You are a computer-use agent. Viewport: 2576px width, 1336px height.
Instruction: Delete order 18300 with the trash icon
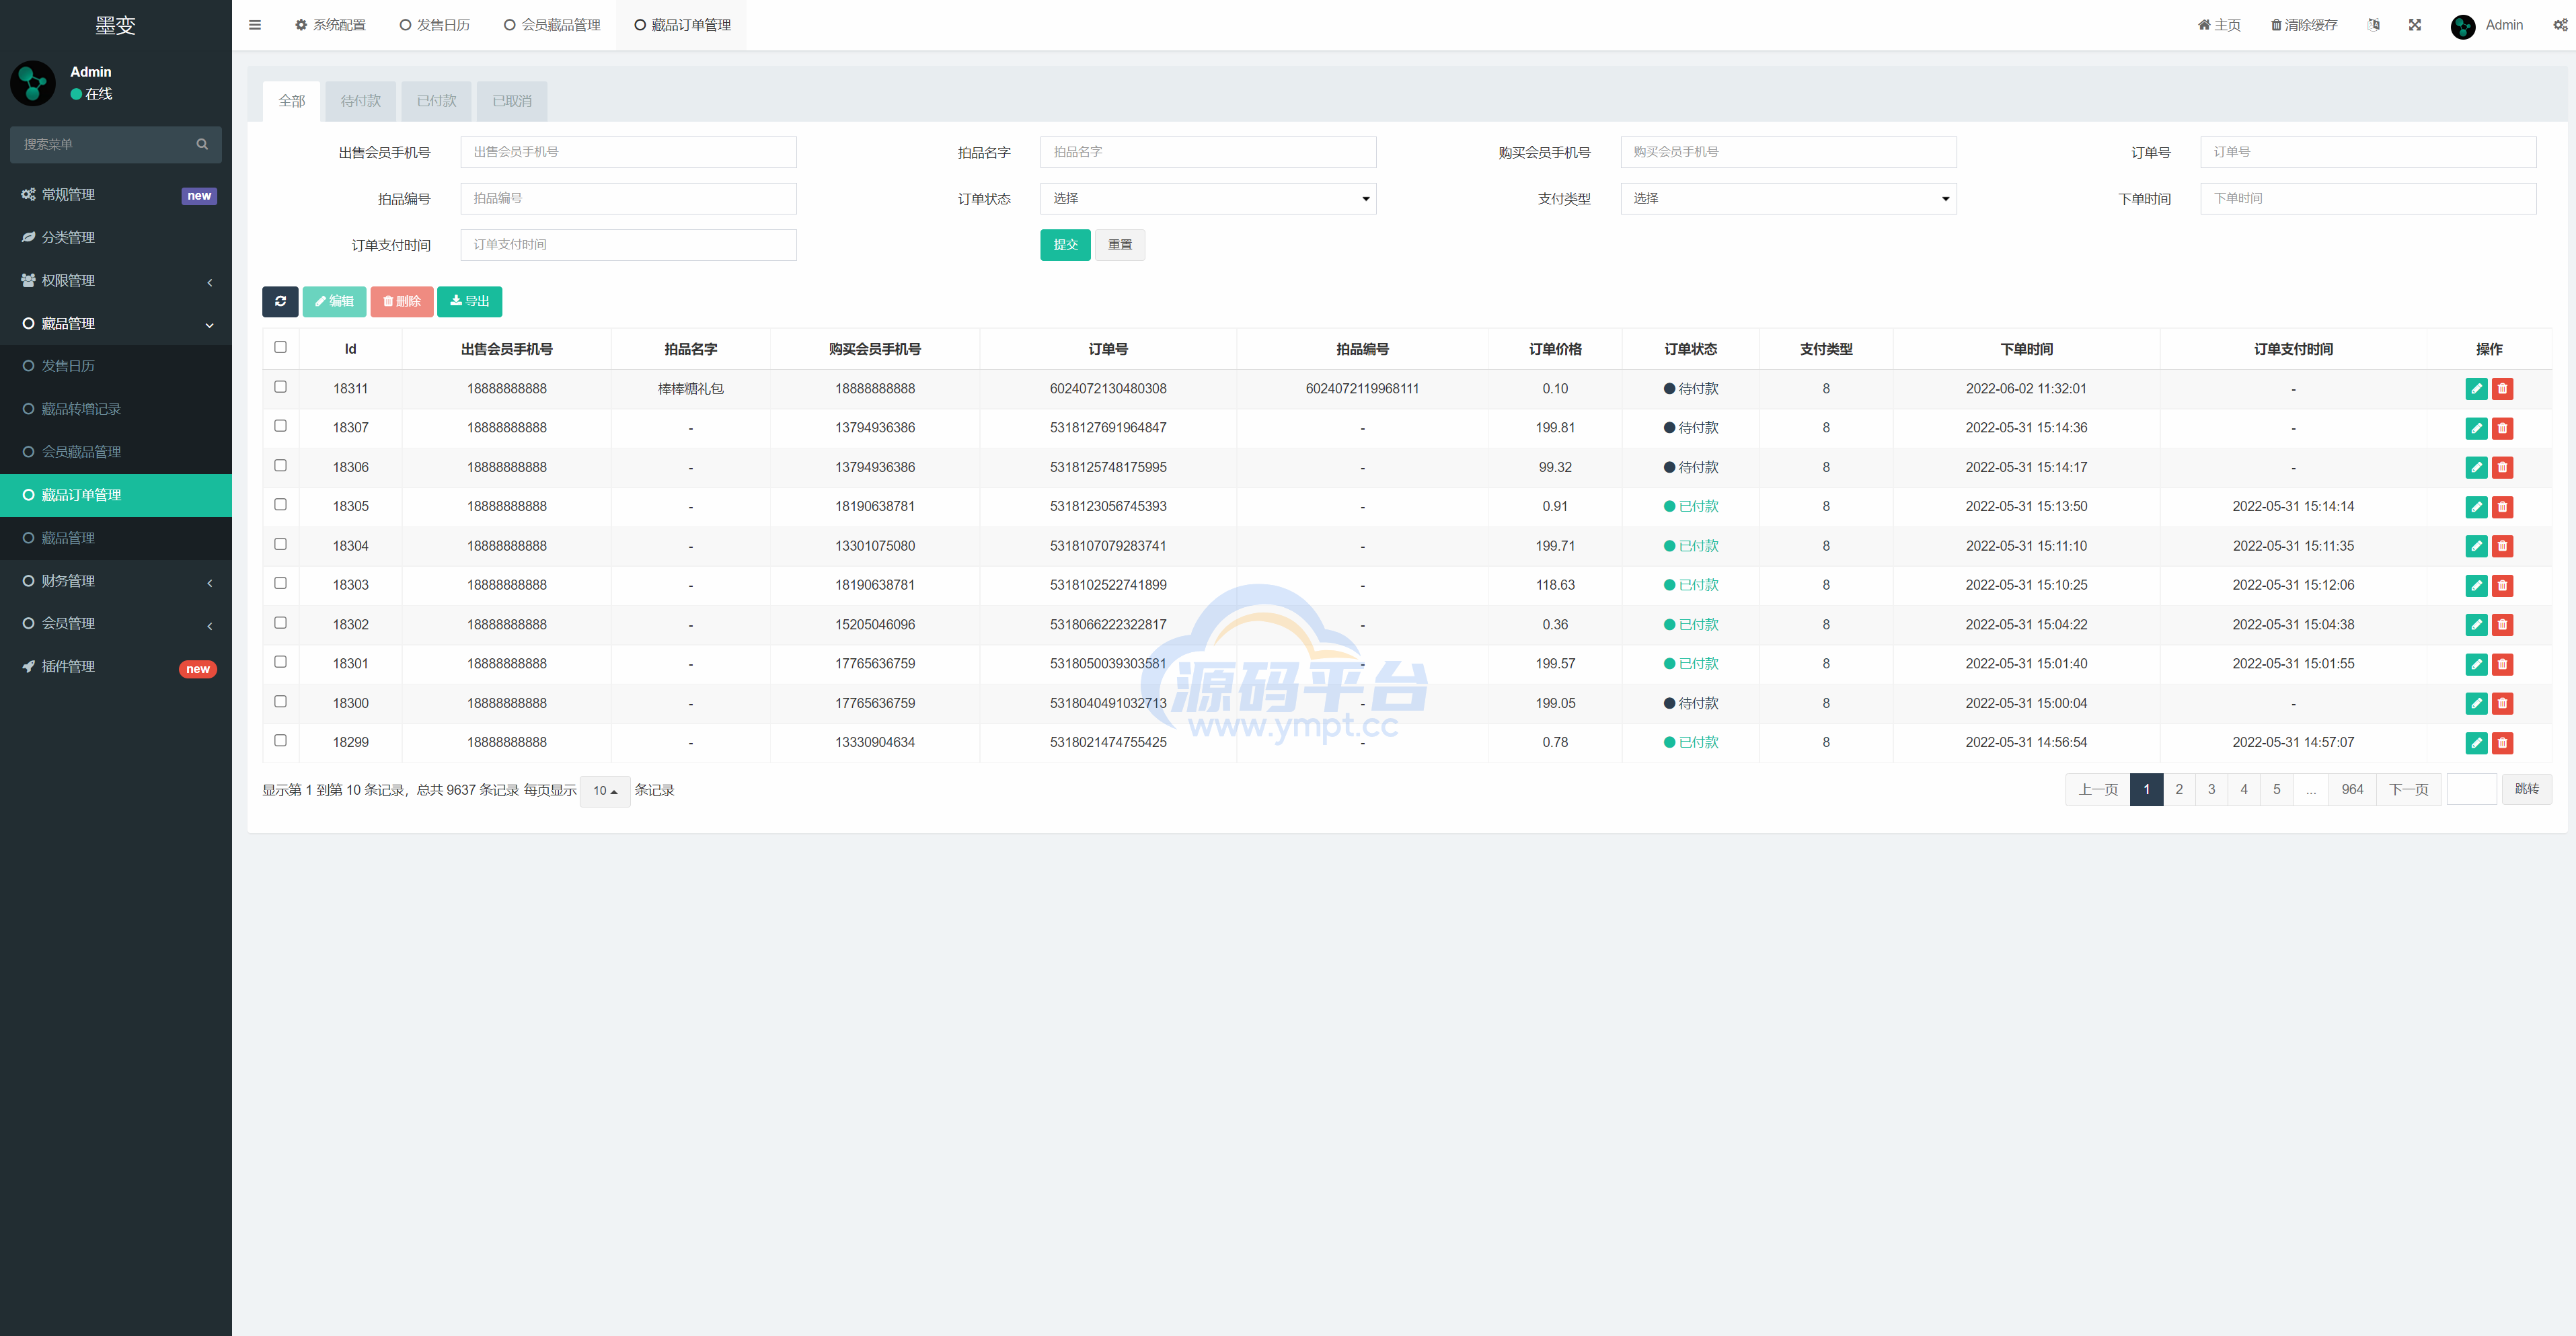[x=2502, y=703]
